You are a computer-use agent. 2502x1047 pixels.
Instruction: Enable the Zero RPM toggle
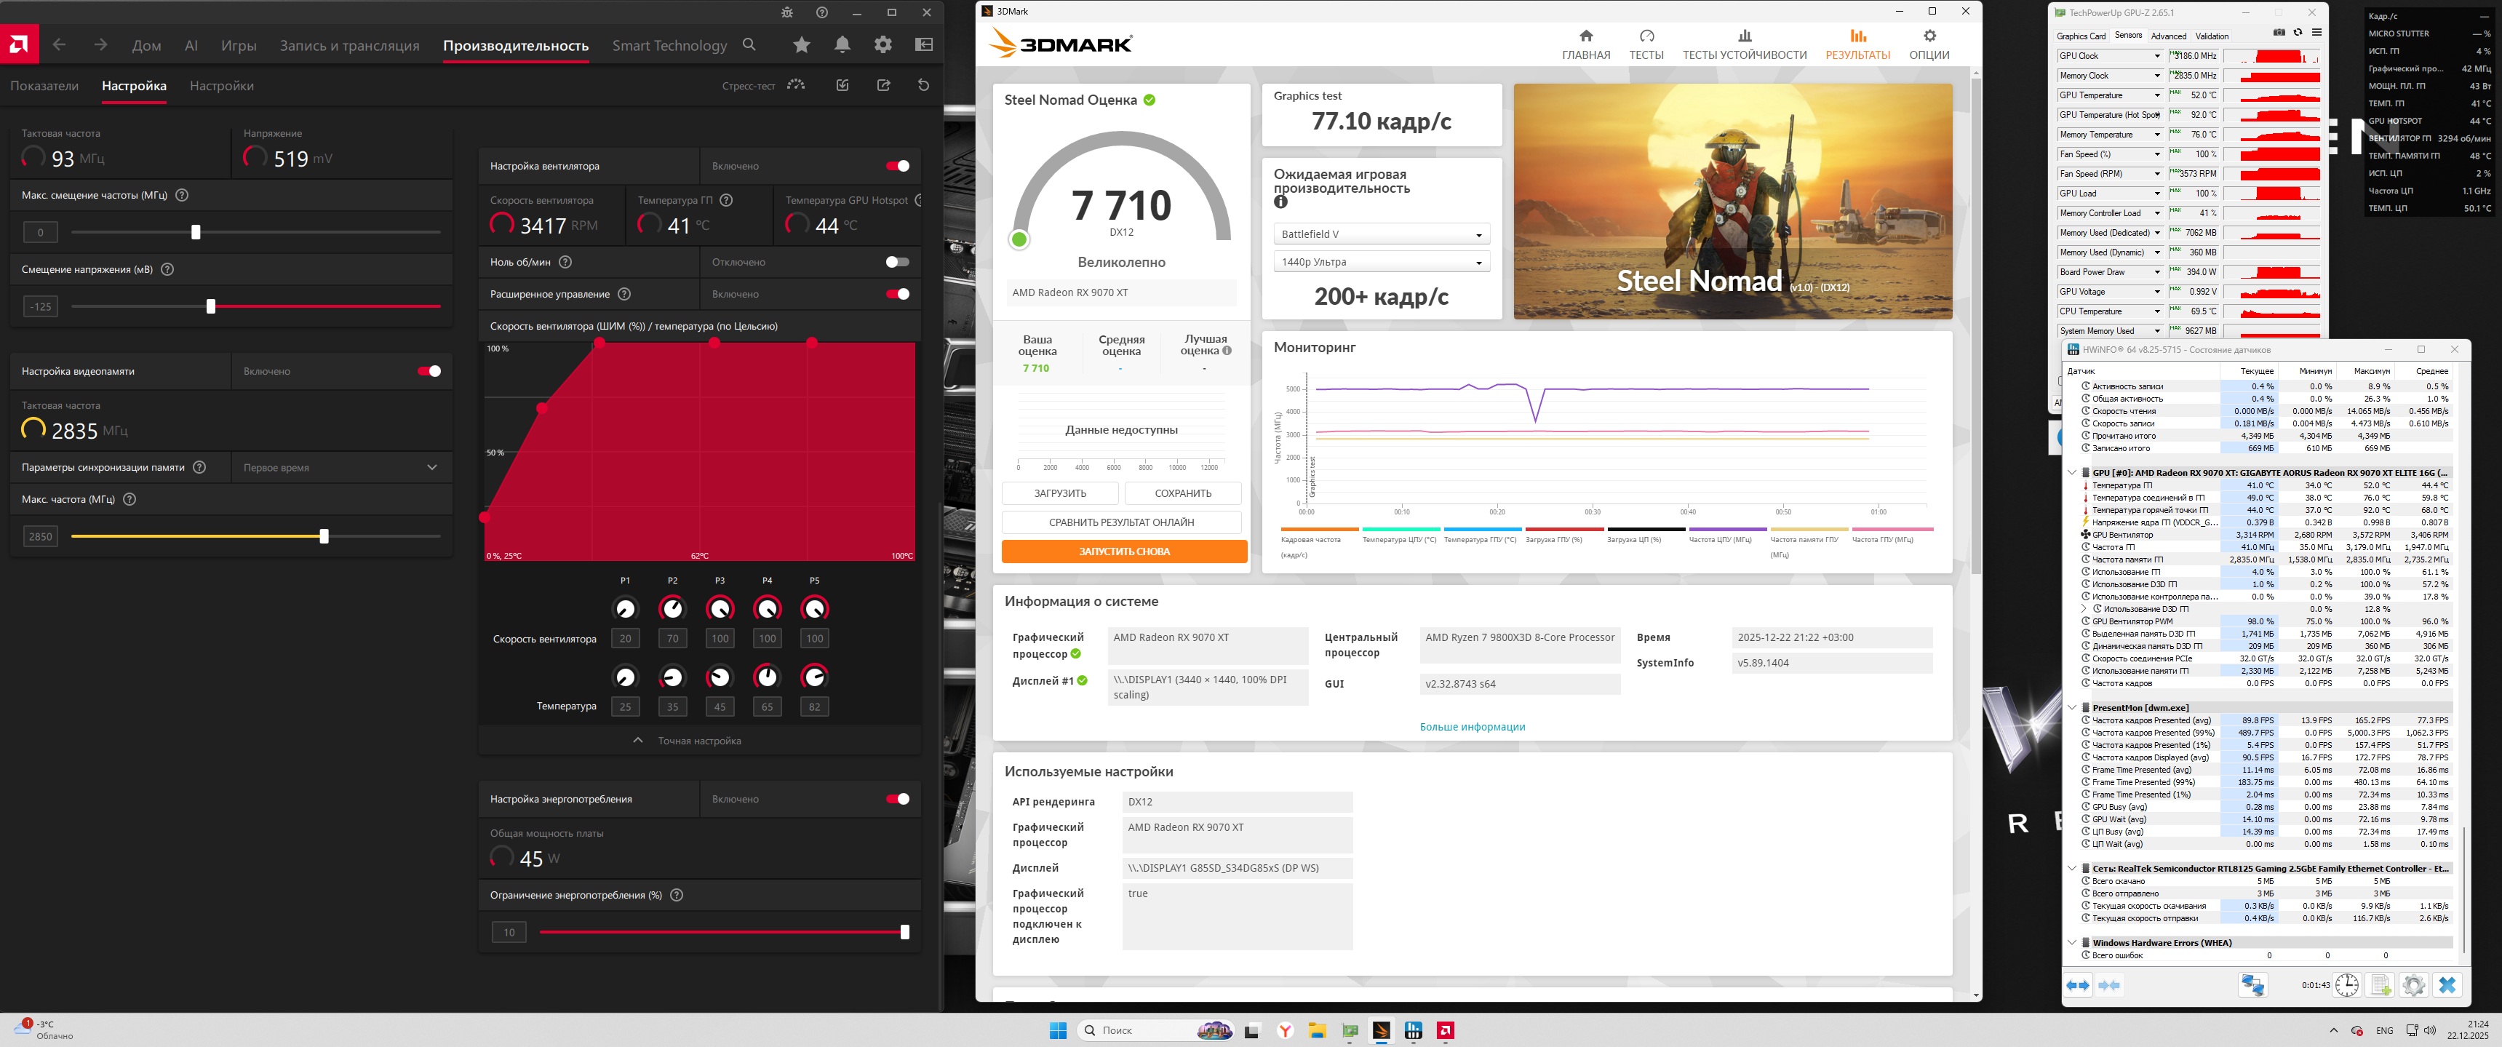coord(898,262)
